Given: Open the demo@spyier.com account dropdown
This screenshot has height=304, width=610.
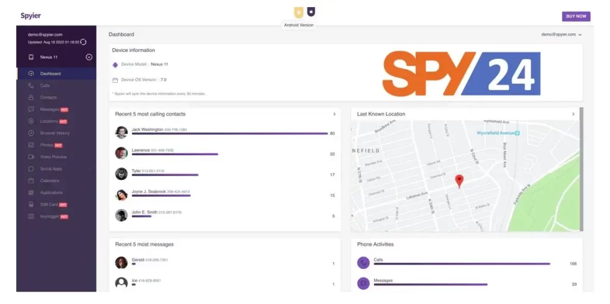Looking at the screenshot, I should (561, 35).
